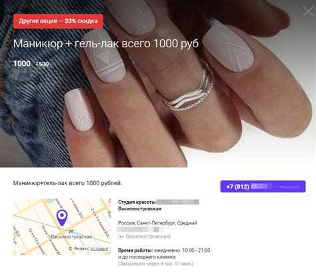Click the discounted price 1000
This screenshot has width=316, height=273.
[22, 64]
